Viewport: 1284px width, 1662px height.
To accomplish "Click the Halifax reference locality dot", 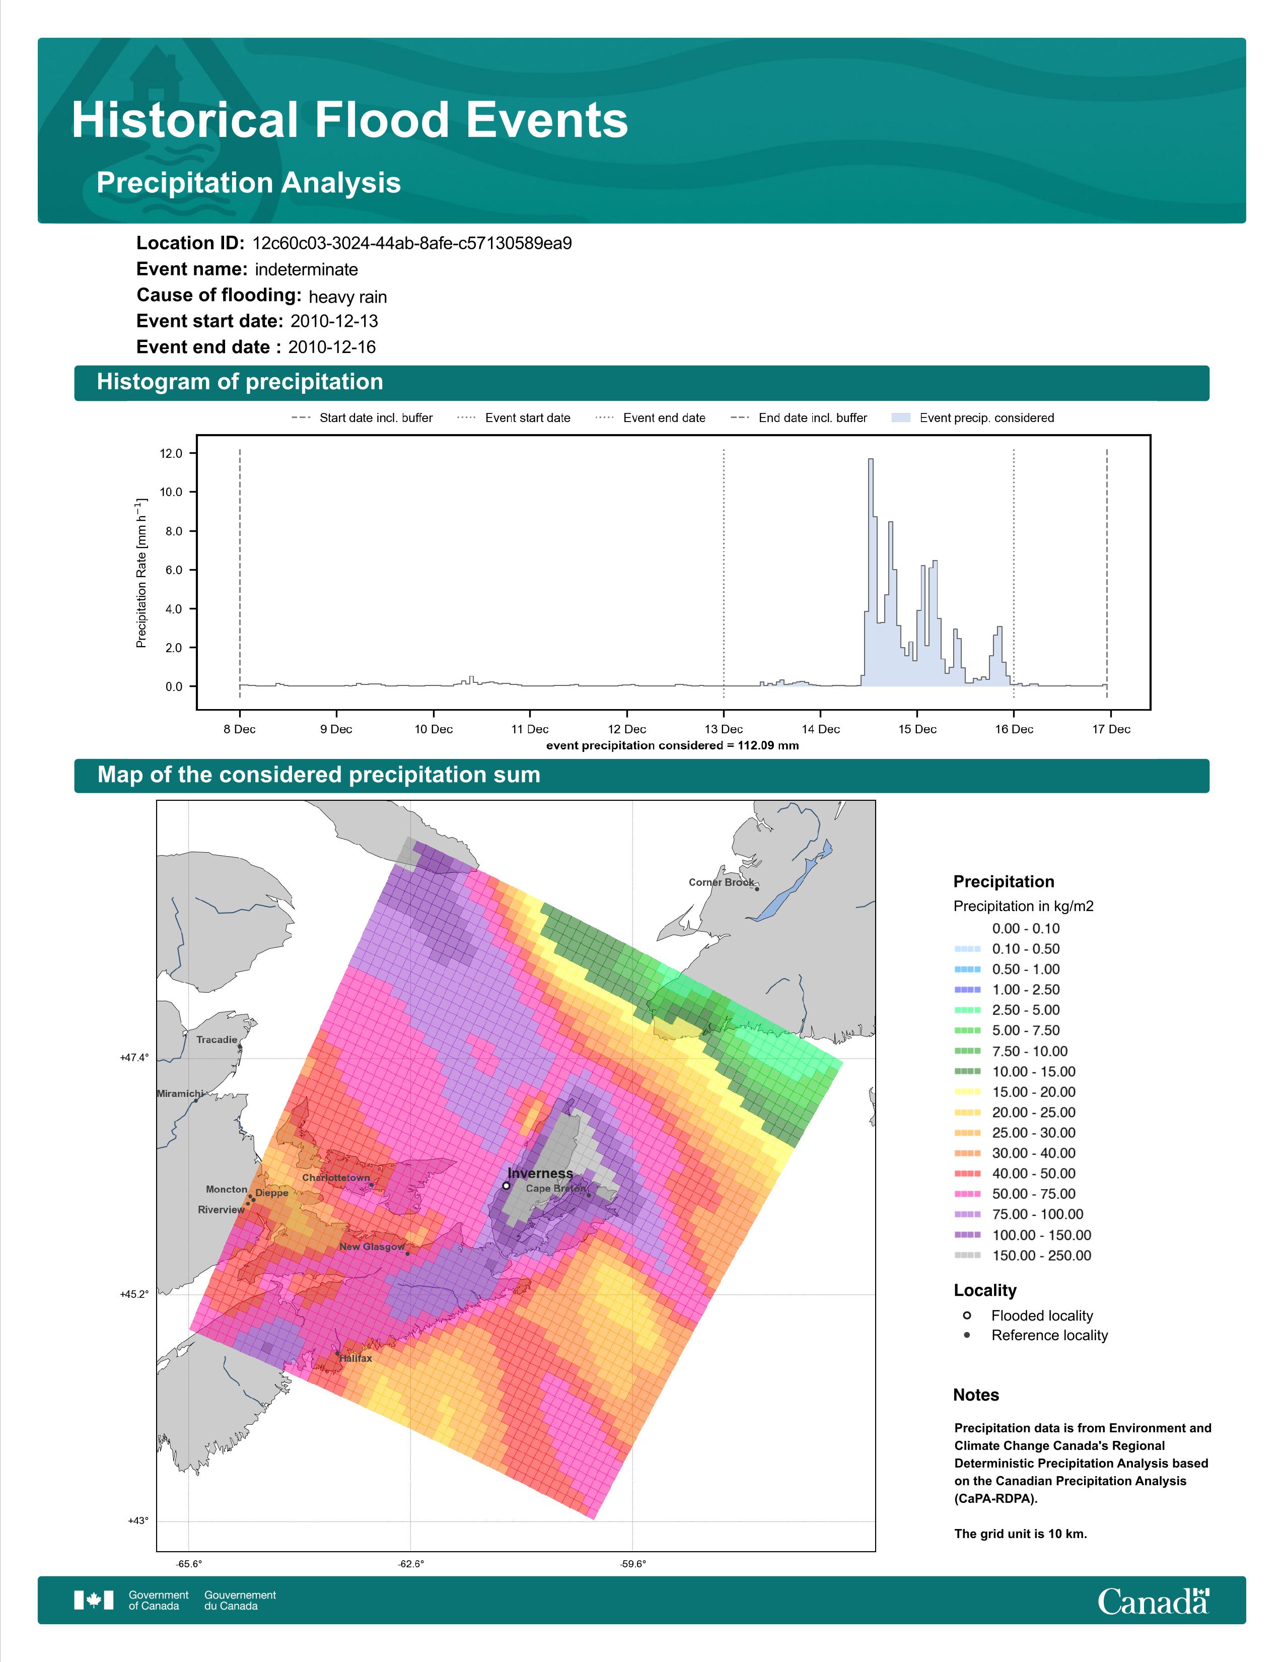I will click(338, 1353).
